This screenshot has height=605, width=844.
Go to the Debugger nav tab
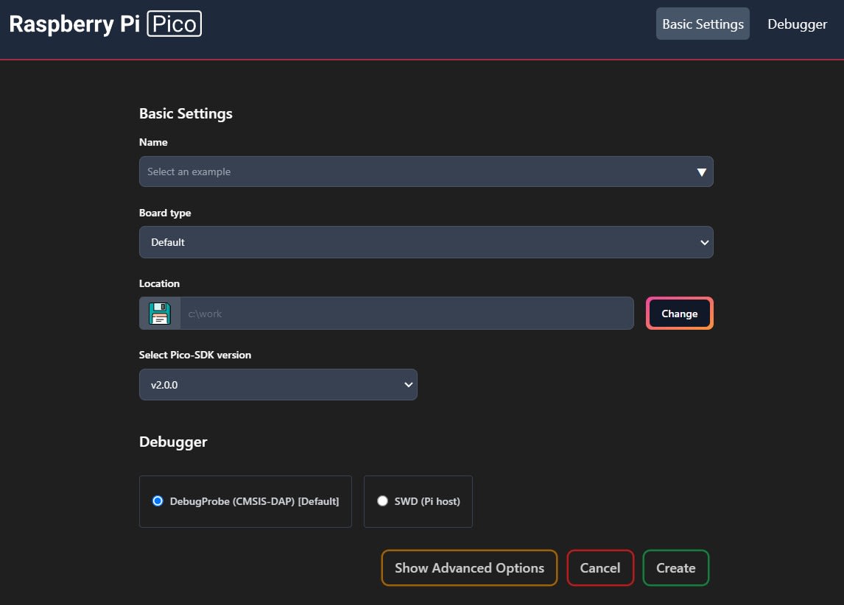coord(797,24)
